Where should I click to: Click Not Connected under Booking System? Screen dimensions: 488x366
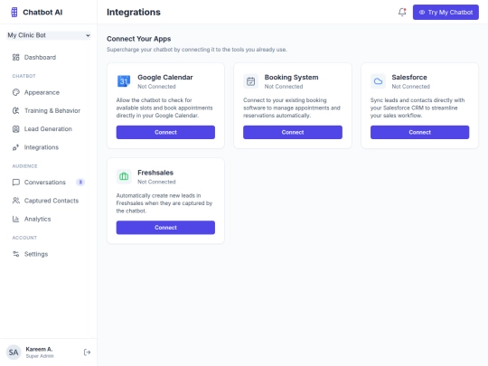point(284,87)
